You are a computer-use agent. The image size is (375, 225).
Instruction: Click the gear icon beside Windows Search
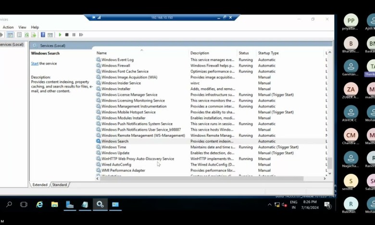point(98,141)
